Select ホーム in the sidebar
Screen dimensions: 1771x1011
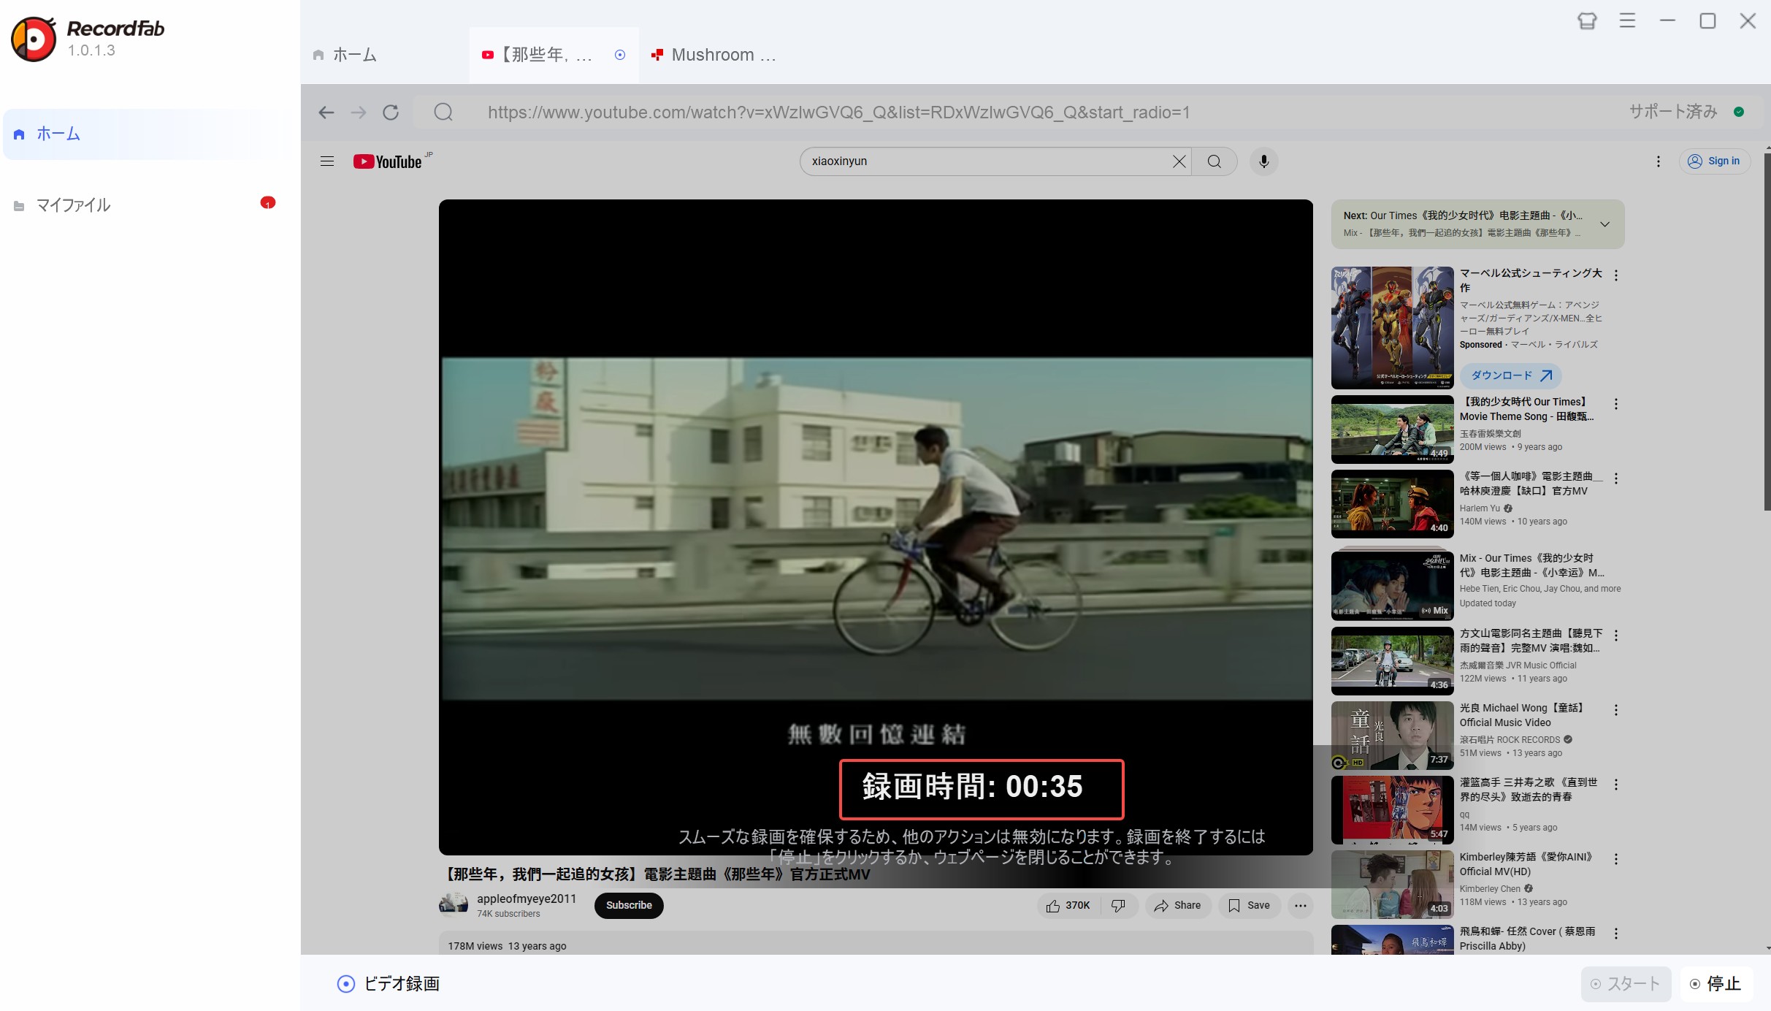click(x=146, y=134)
